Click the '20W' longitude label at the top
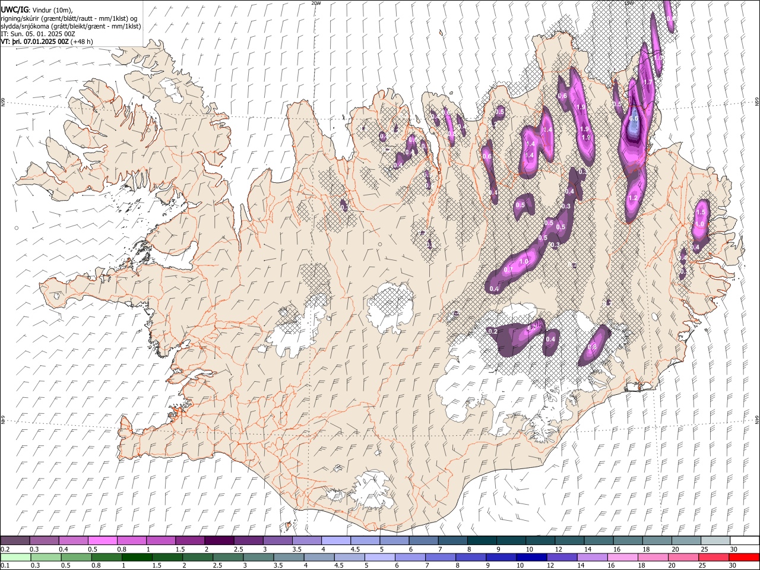Image resolution: width=760 pixels, height=570 pixels. point(316,2)
